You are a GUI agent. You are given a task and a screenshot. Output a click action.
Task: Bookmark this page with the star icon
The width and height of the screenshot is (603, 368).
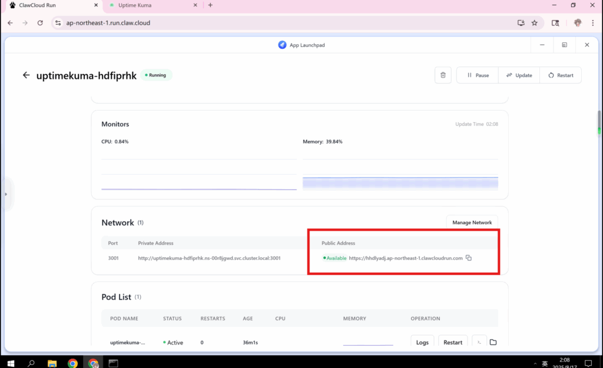[x=534, y=23]
